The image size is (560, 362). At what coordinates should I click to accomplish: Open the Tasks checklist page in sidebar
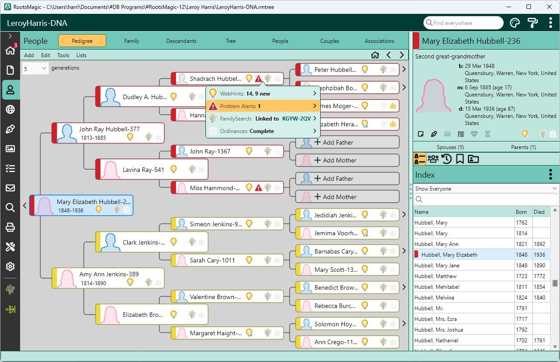pos(10,168)
